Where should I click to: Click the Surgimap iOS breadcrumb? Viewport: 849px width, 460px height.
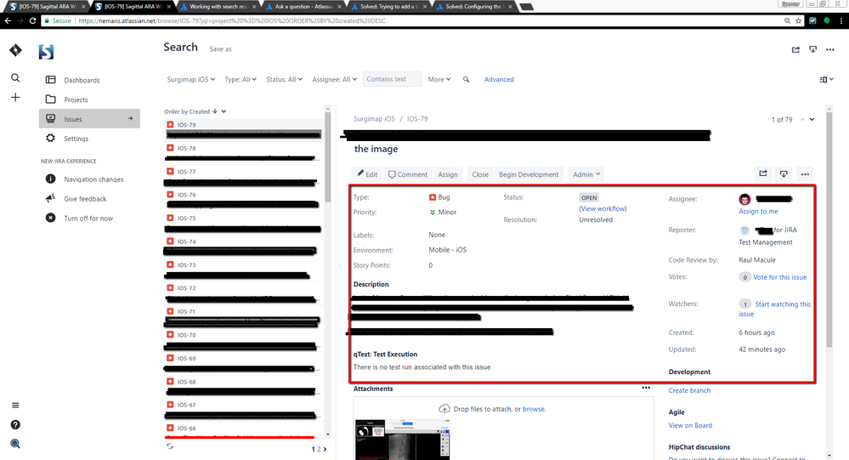point(374,119)
